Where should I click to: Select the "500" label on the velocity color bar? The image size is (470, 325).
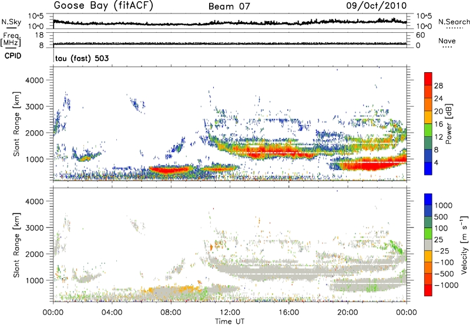click(x=441, y=217)
